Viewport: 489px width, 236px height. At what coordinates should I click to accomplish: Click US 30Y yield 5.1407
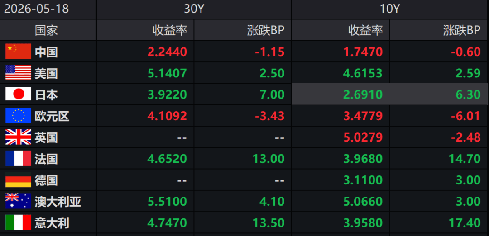(x=167, y=73)
